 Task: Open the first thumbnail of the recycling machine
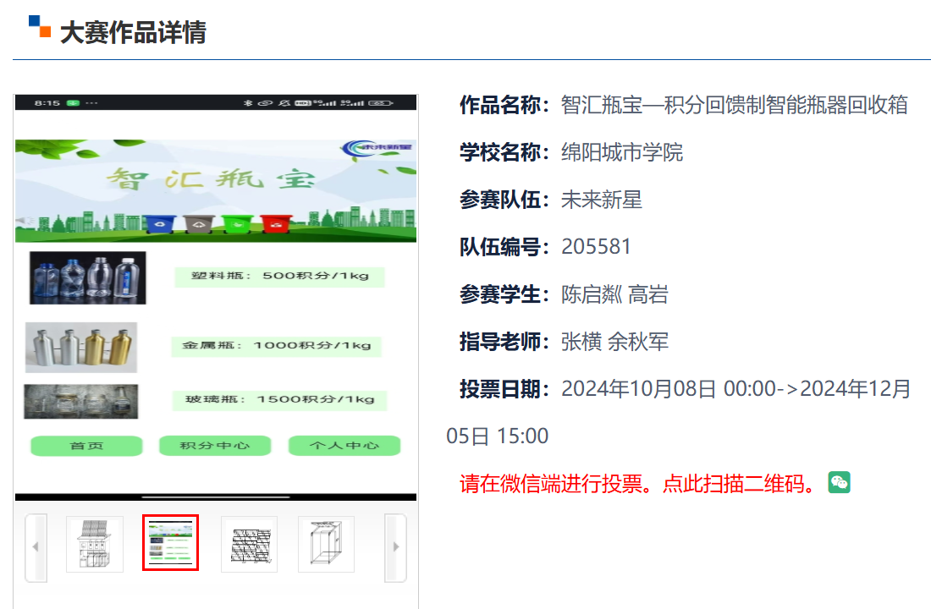click(95, 544)
